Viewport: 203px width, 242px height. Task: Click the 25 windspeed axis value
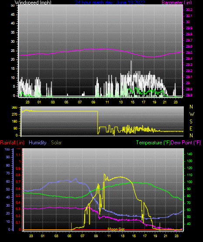tap(13, 51)
